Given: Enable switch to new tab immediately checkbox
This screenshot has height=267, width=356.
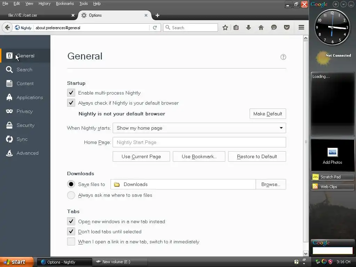Looking at the screenshot, I should pos(71,241).
